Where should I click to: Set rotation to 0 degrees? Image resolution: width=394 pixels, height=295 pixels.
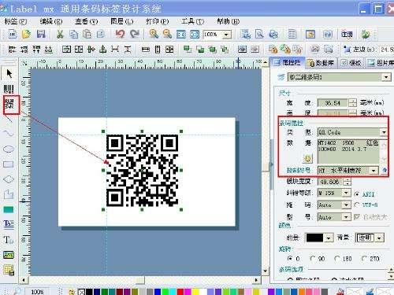pyautogui.click(x=290, y=259)
